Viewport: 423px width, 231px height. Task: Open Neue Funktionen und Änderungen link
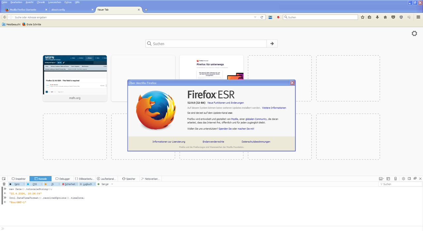point(226,103)
